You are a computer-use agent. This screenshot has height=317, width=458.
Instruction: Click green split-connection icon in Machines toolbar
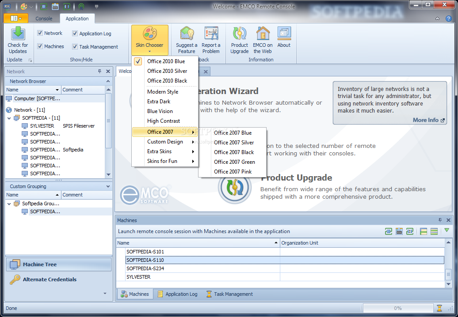410,231
